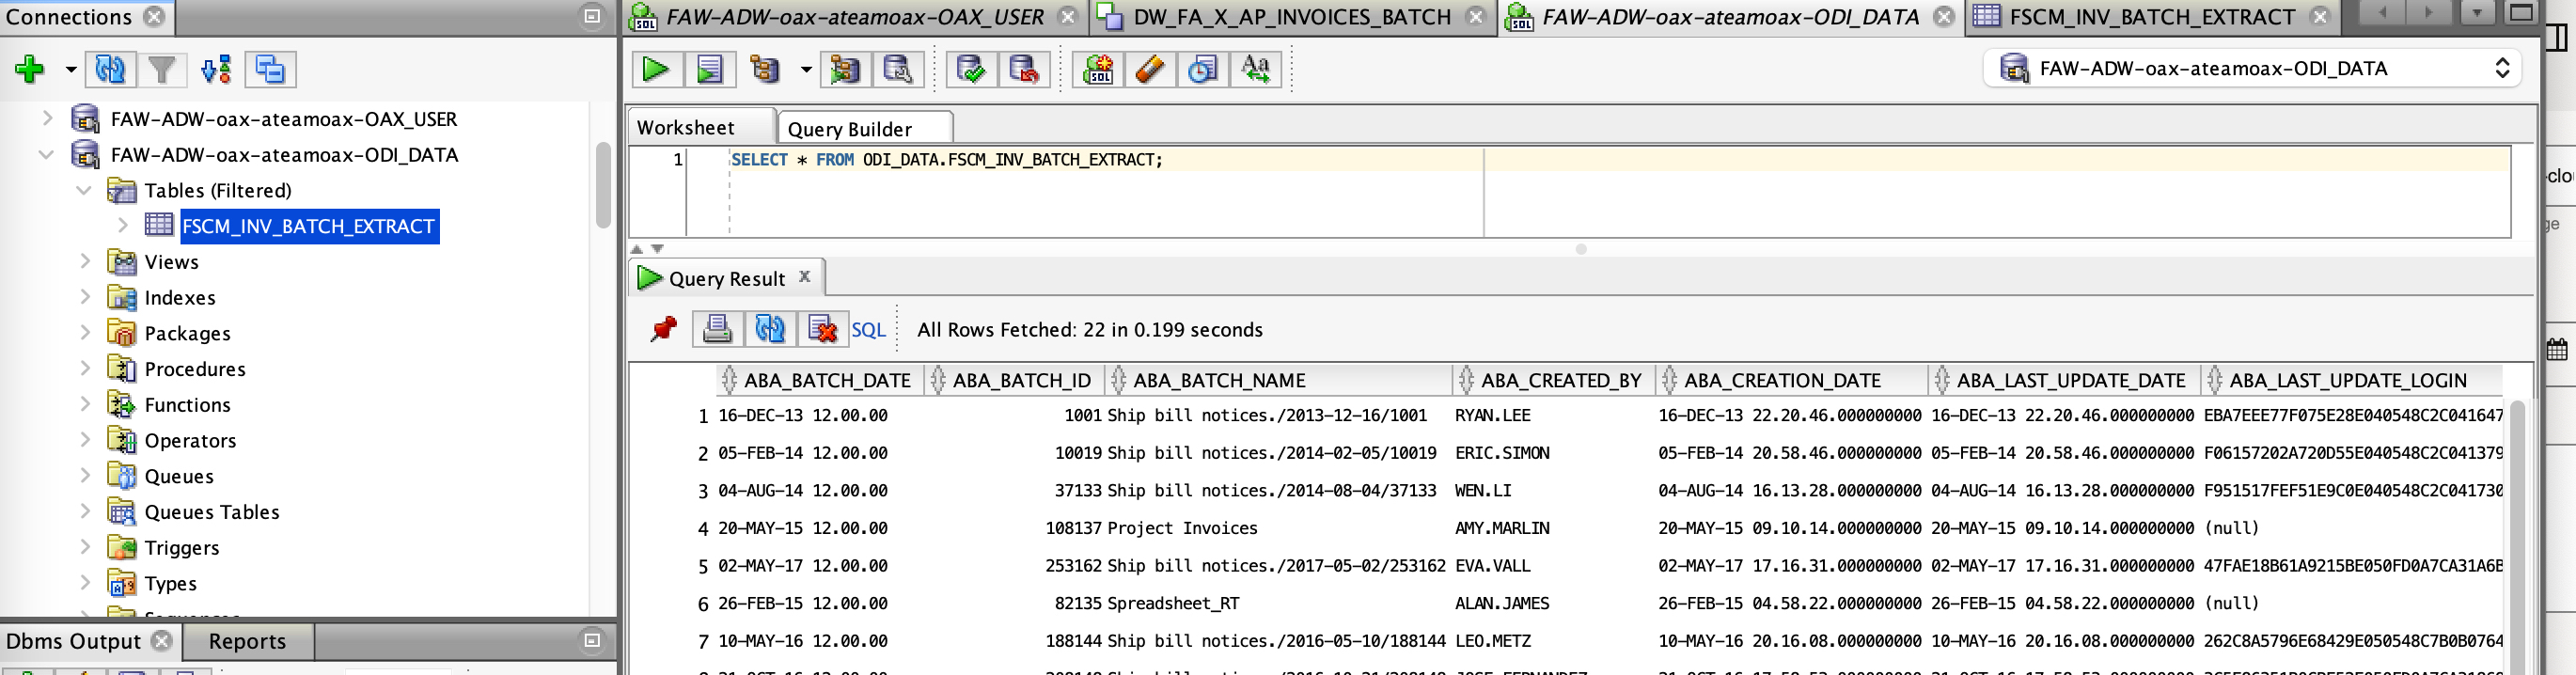Switch to the Query Builder tab
Viewport: 2576px width, 675px height.
849,129
